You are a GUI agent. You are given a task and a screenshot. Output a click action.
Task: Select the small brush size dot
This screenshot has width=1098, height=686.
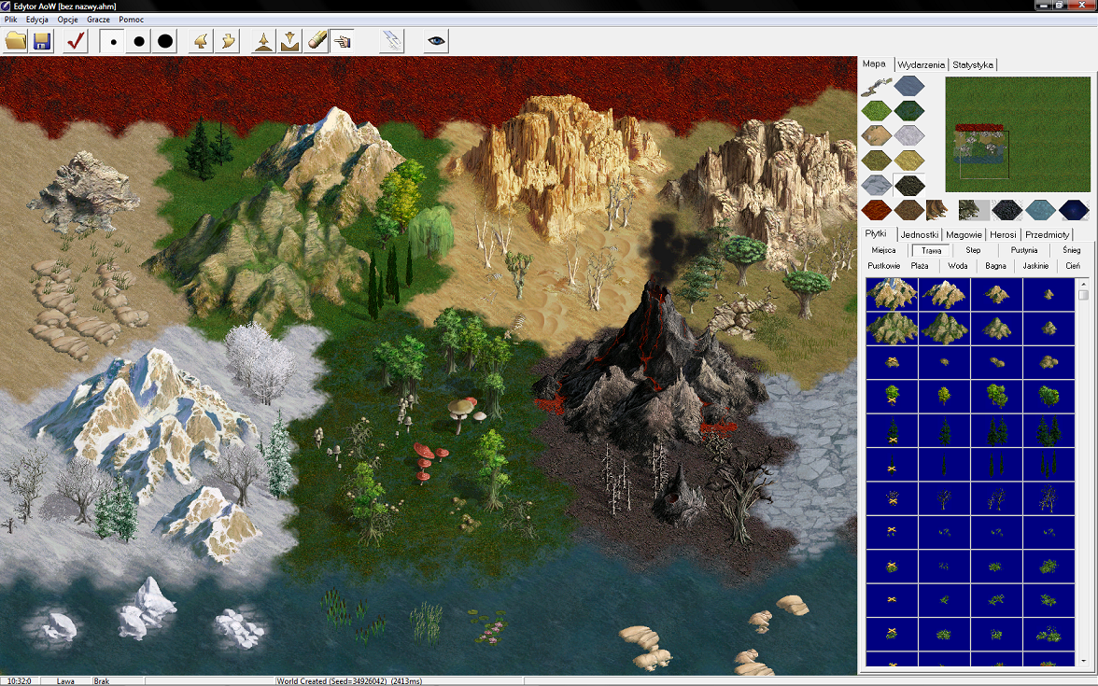tap(113, 41)
